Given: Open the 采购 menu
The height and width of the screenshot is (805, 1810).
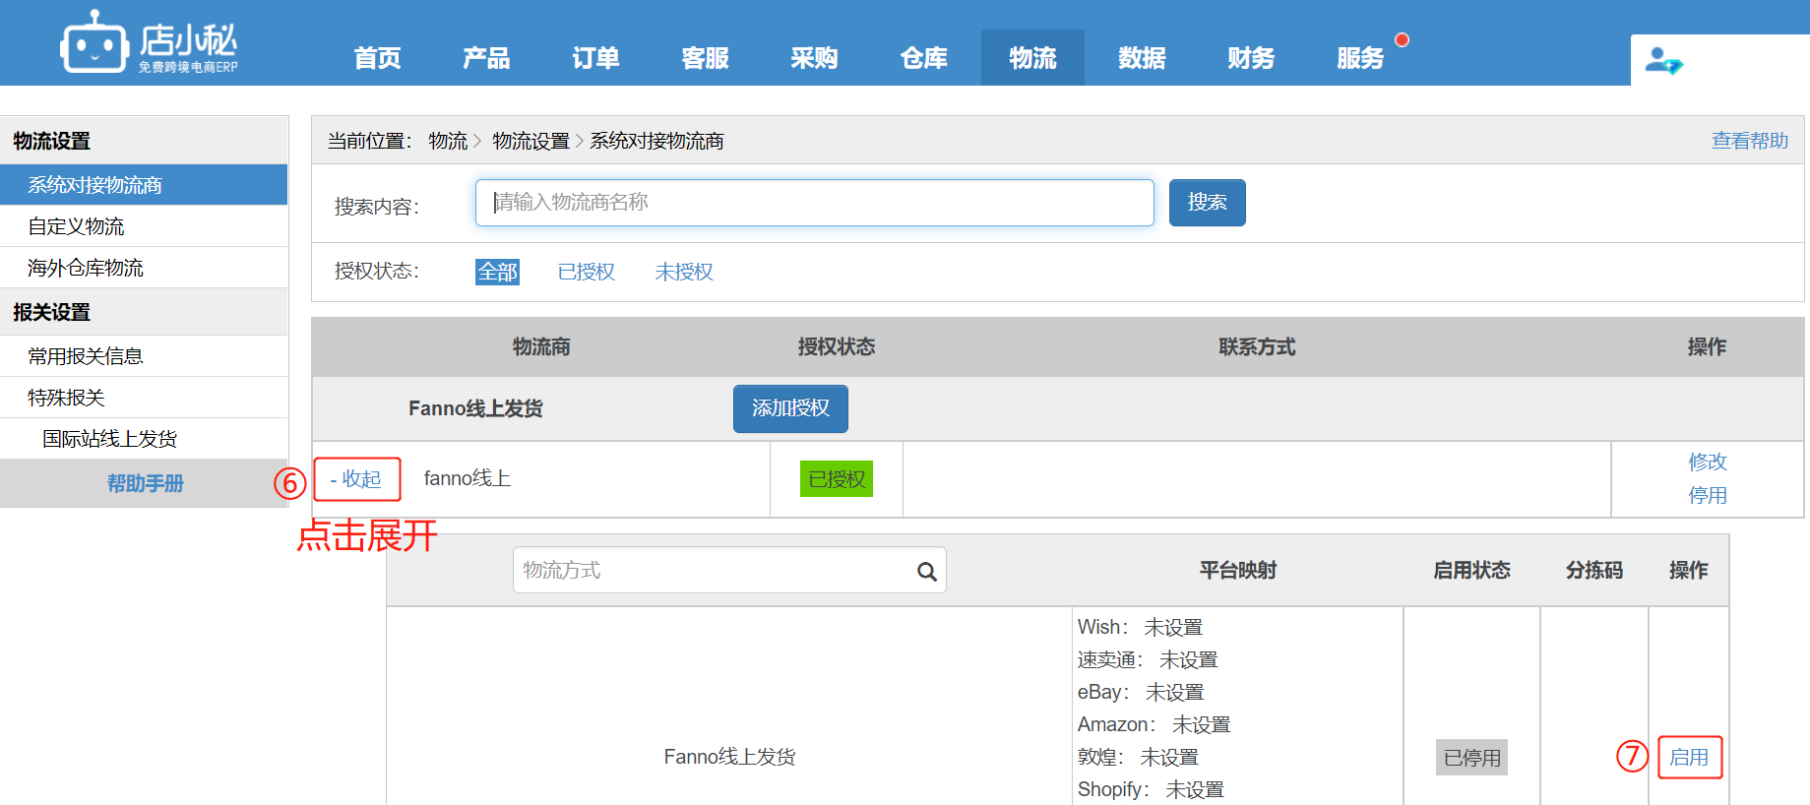Looking at the screenshot, I should coord(814,58).
